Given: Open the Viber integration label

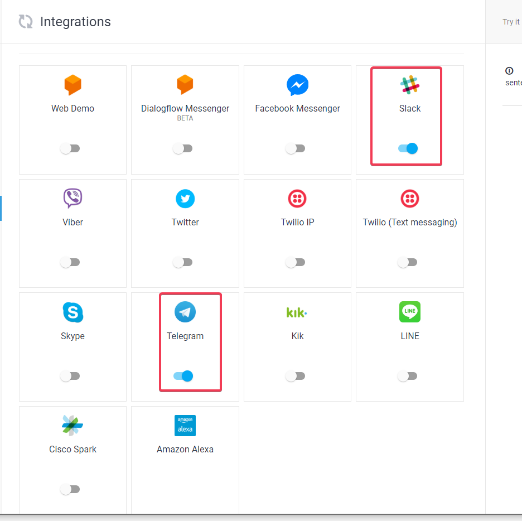Looking at the screenshot, I should (x=72, y=223).
